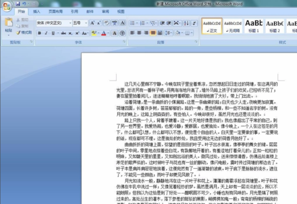297x204 pixels.
Task: Click the multilevel list icon
Action: [152, 23]
